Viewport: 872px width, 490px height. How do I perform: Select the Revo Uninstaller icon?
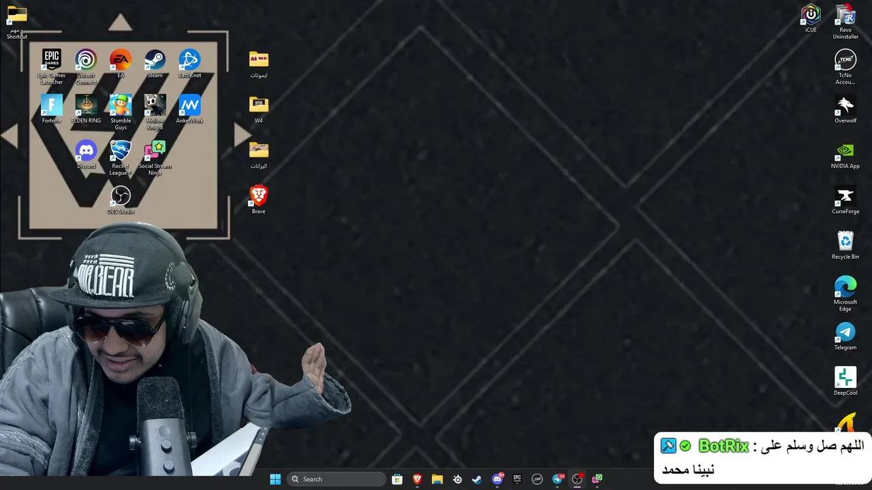coord(845,22)
